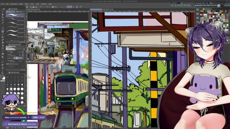230x129 pixels.
Task: Click the main drawing color swatch
Action: pos(1,76)
